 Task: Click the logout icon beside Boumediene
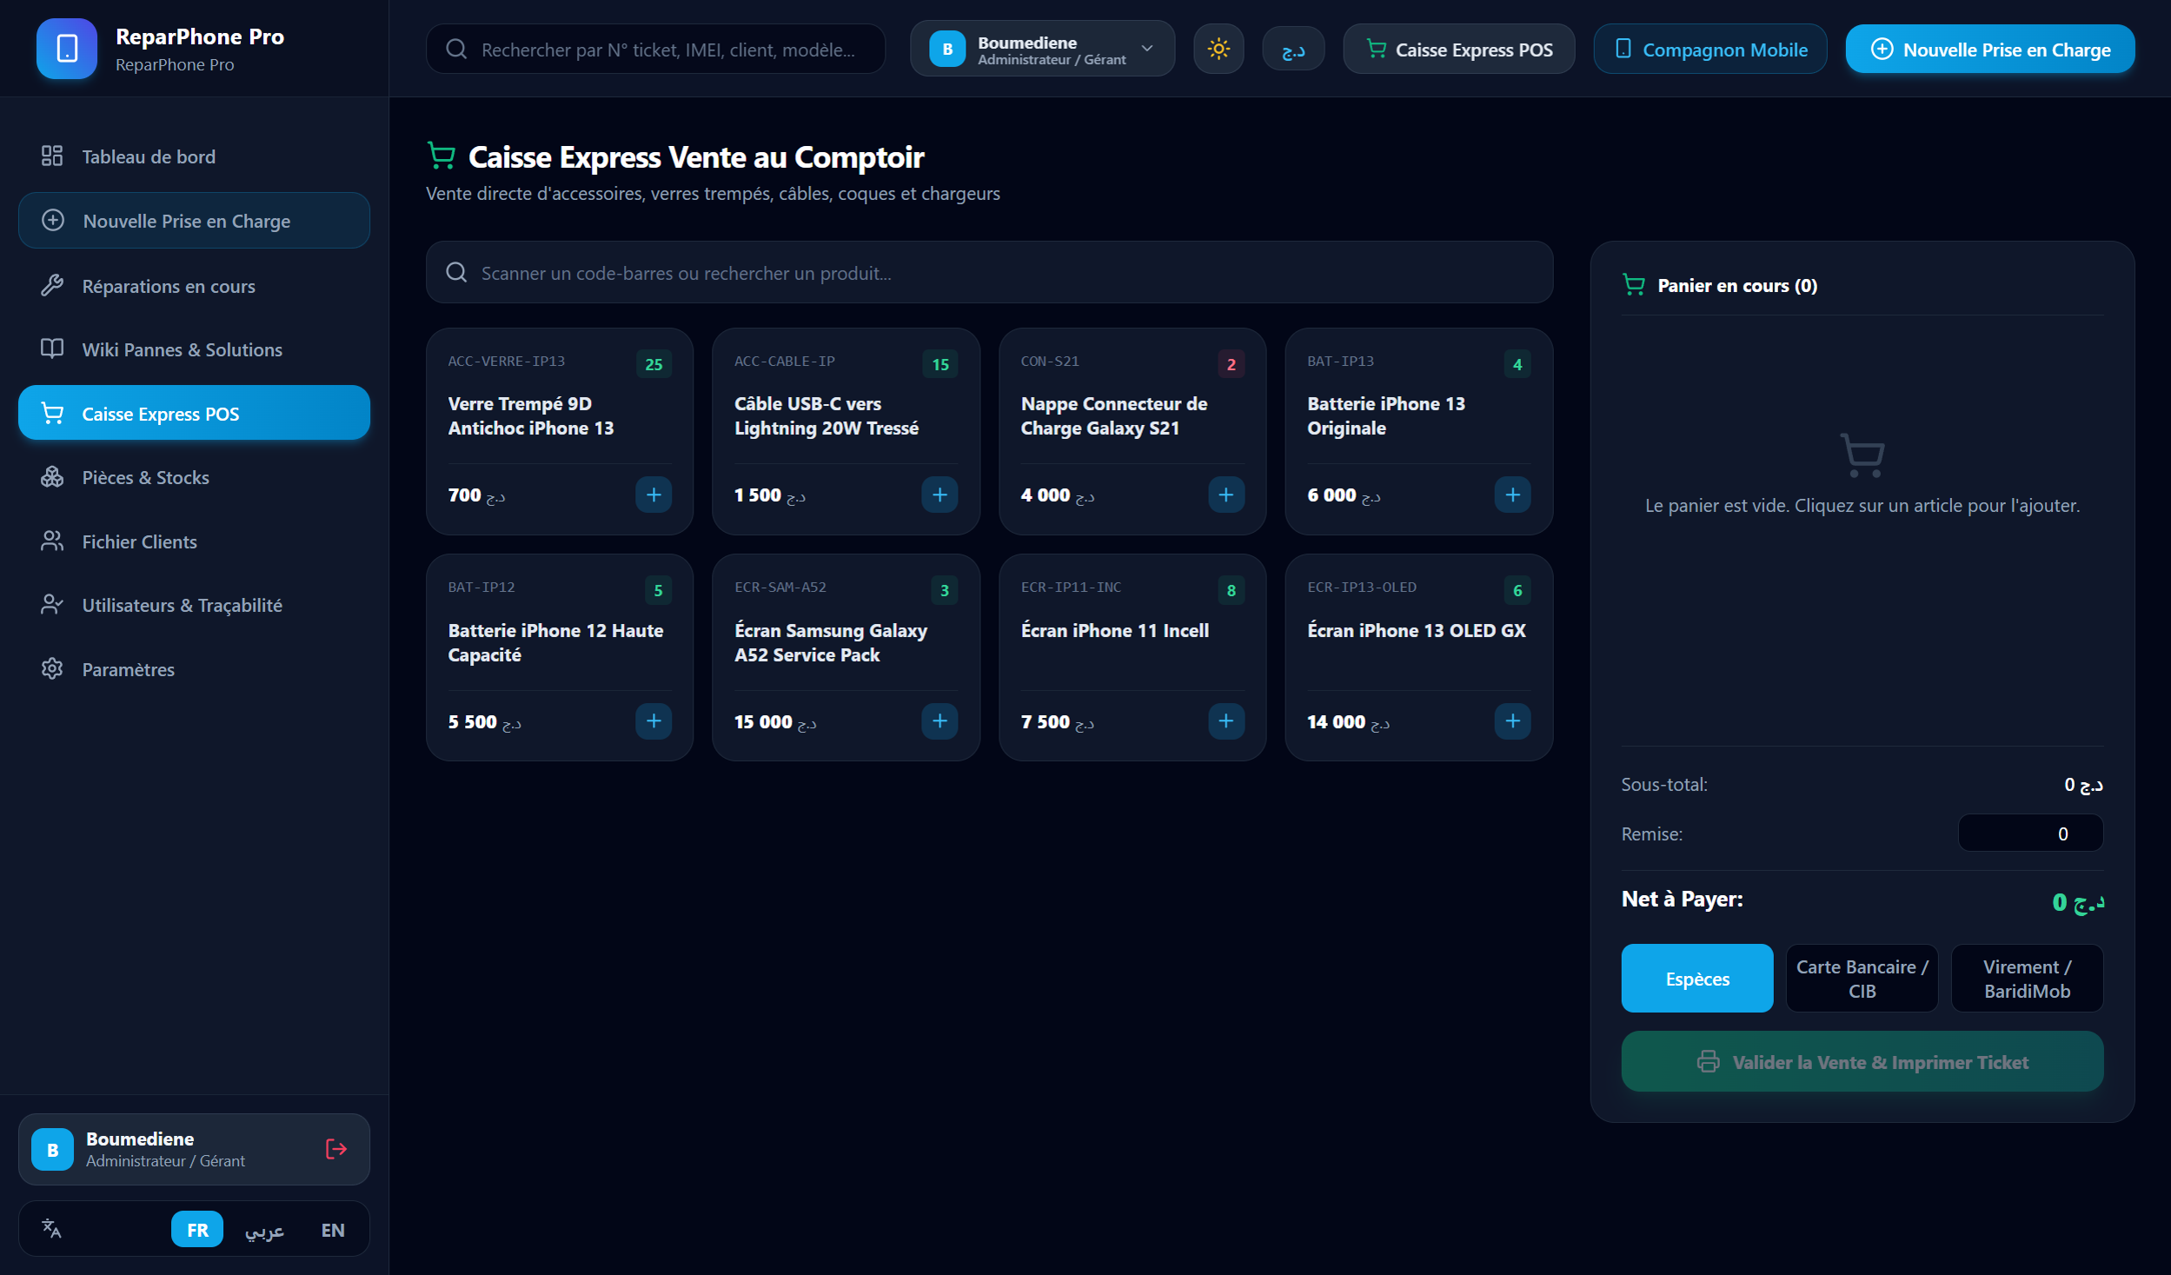pos(335,1149)
